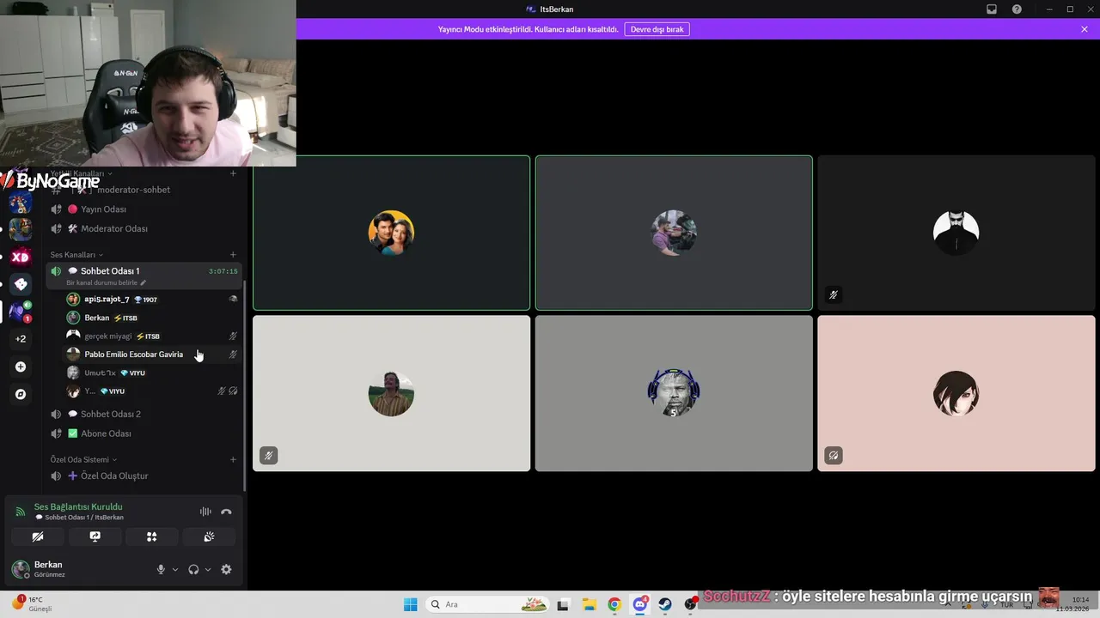The image size is (1100, 618).
Task: Focus the tile with headphones face avatar
Action: coord(674,393)
